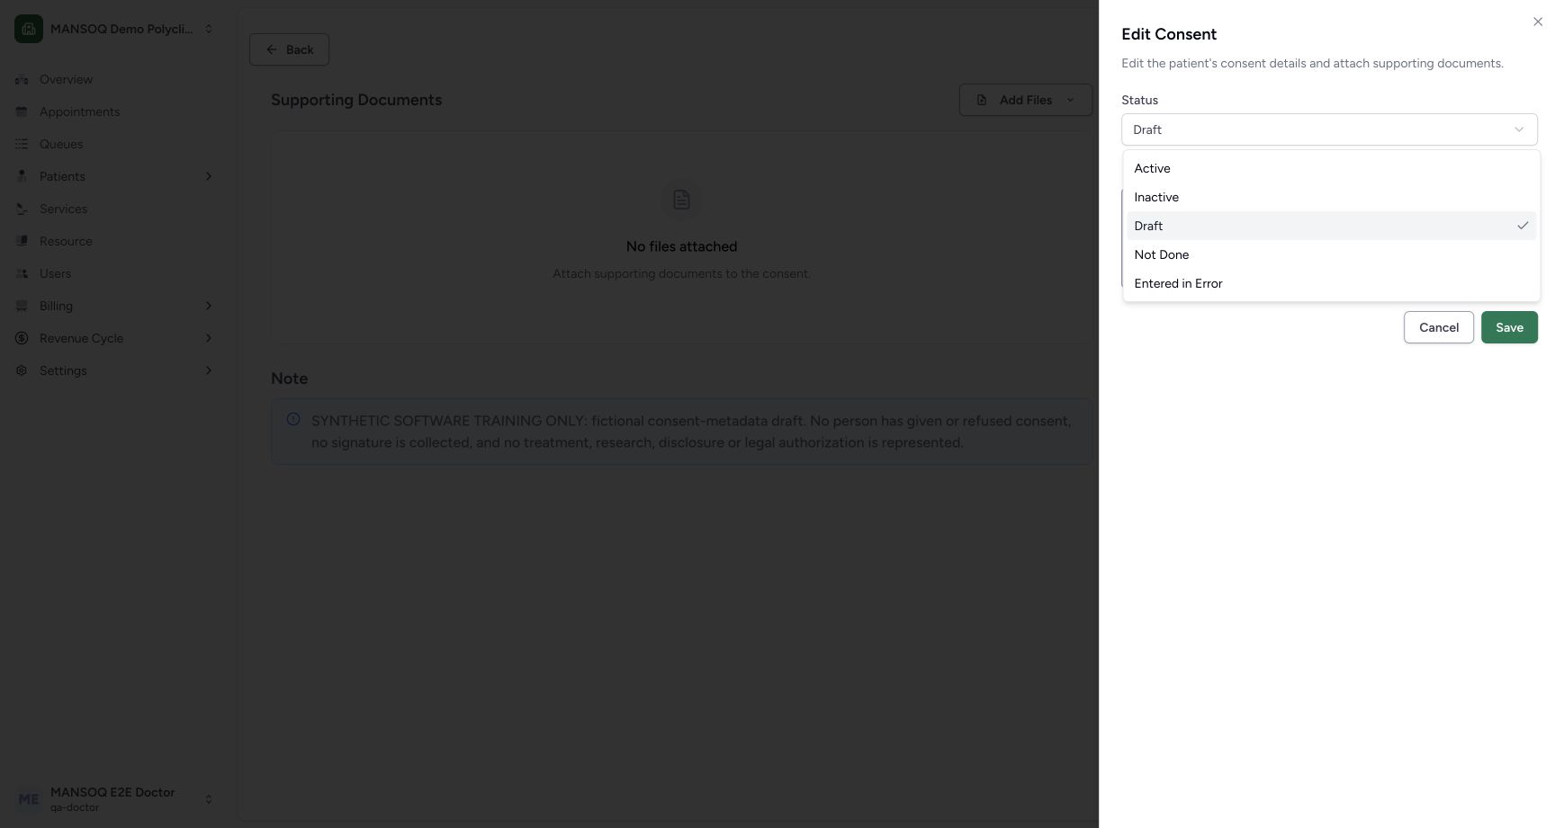Click the Users sidebar icon
1555x828 pixels.
pyautogui.click(x=22, y=273)
